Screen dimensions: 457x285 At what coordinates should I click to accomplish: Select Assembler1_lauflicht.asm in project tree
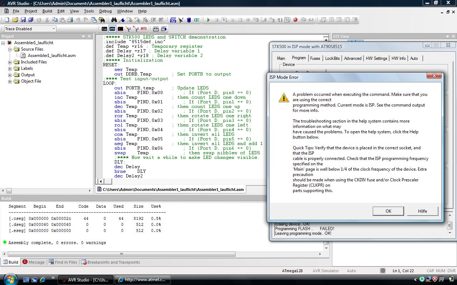point(51,56)
